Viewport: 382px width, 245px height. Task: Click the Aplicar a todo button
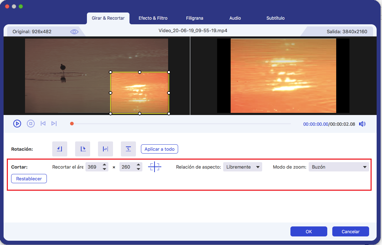click(160, 149)
